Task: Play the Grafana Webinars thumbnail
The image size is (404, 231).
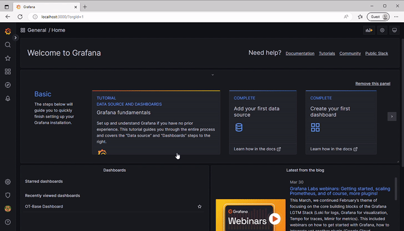Action: tap(275, 219)
